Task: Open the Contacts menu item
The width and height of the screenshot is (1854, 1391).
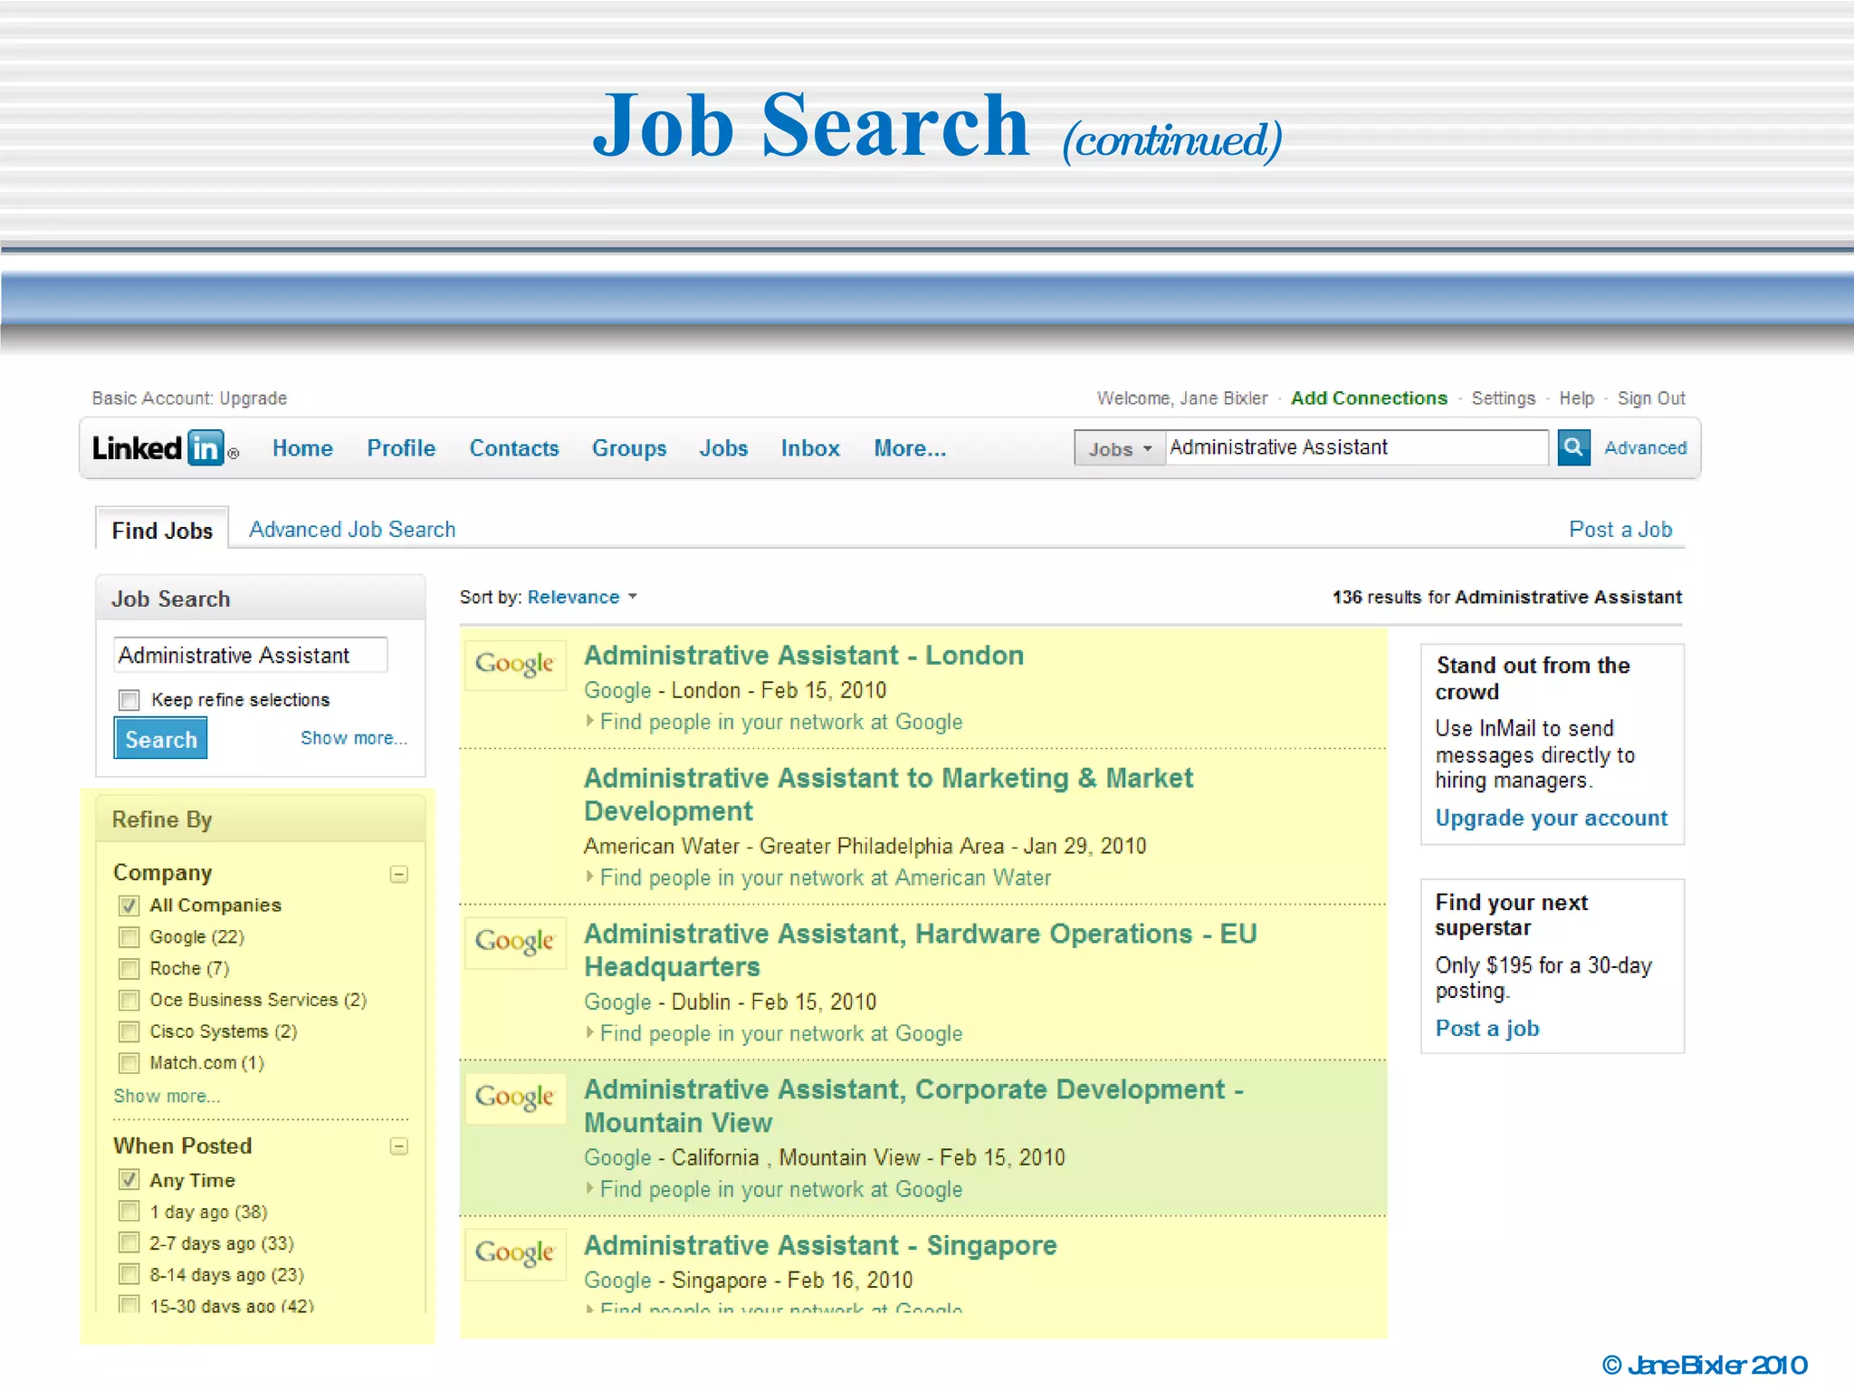Action: click(514, 448)
